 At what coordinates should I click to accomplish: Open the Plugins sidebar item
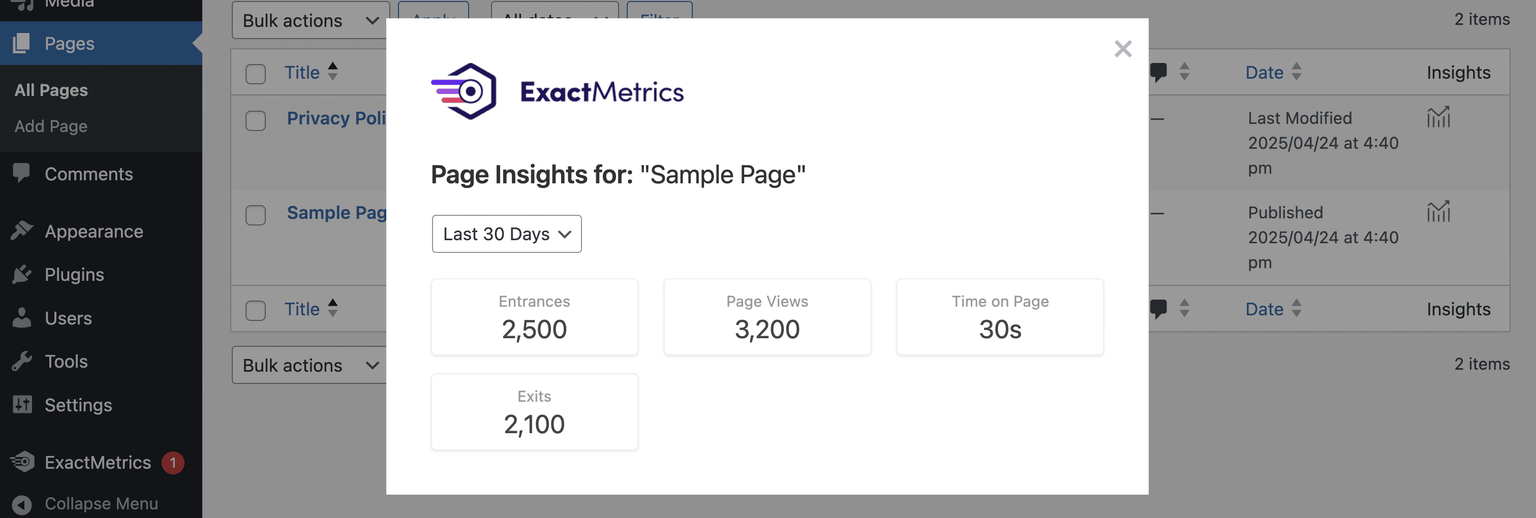click(x=74, y=274)
